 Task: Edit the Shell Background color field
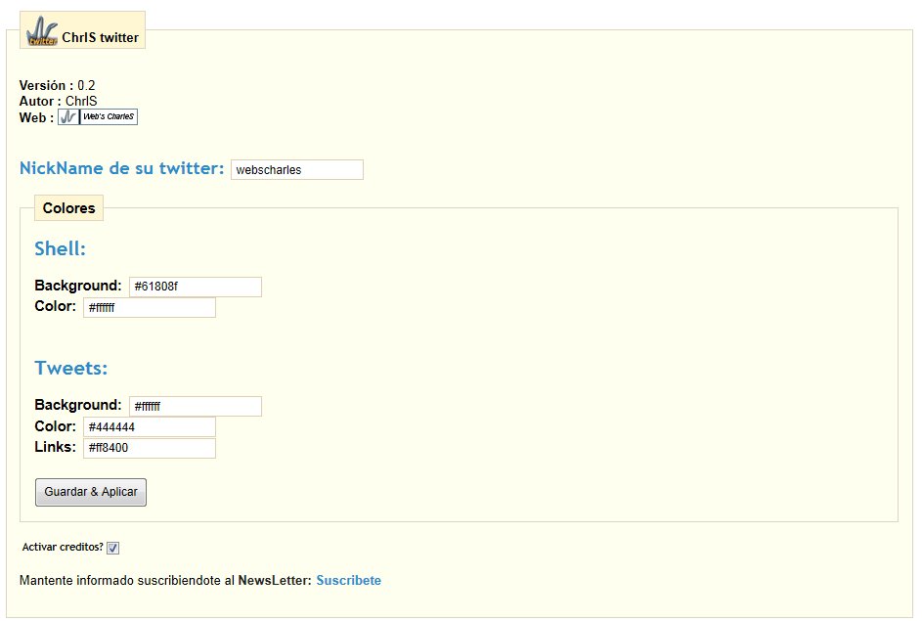[196, 287]
